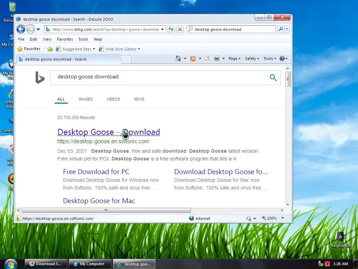Screen dimensions: 358x269
Task: Click the status bar warning icon
Action: coord(18,219)
